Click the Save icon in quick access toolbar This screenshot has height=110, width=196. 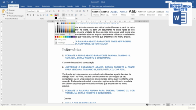[4, 2]
